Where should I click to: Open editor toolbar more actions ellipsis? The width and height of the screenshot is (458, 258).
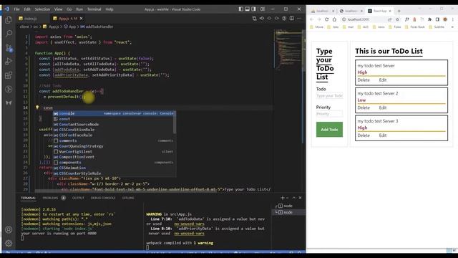(299, 19)
